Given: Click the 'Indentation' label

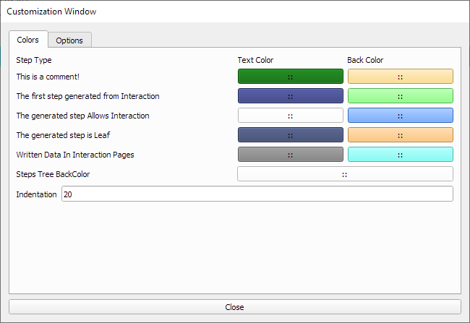Looking at the screenshot, I should coord(36,194).
